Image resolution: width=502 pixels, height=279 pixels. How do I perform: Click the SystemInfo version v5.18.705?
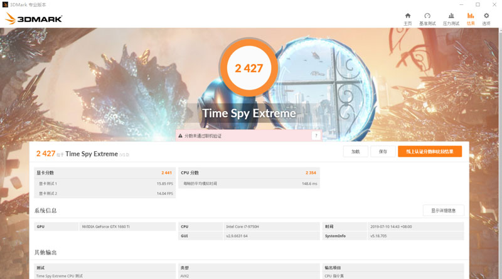(378, 236)
